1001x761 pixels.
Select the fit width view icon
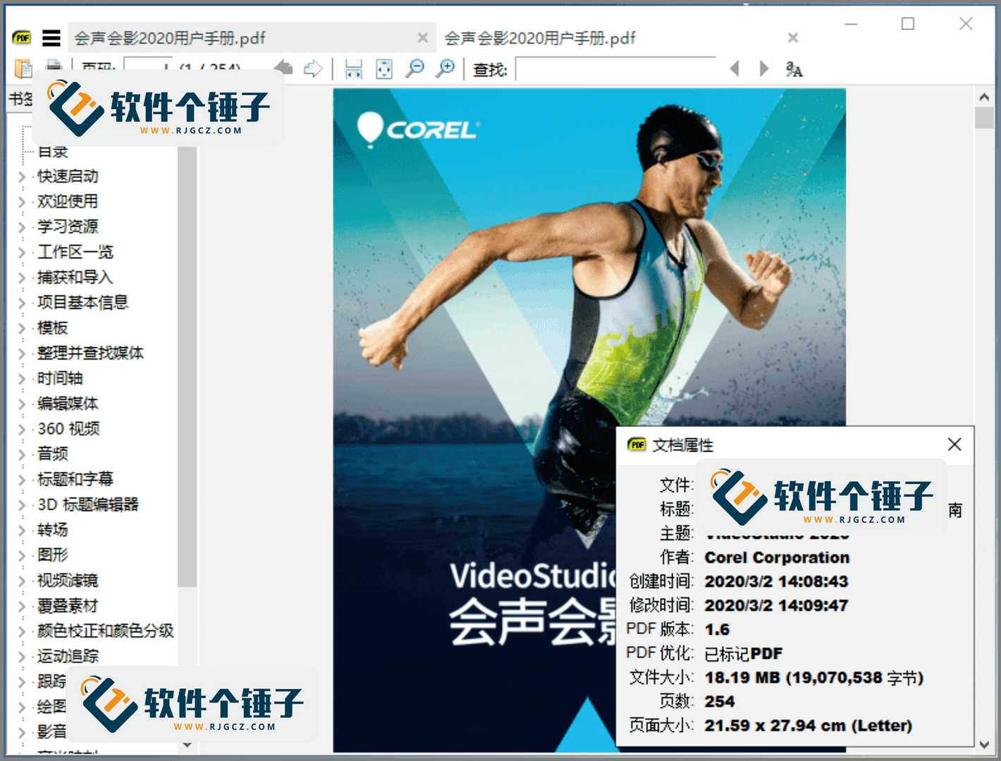point(353,69)
